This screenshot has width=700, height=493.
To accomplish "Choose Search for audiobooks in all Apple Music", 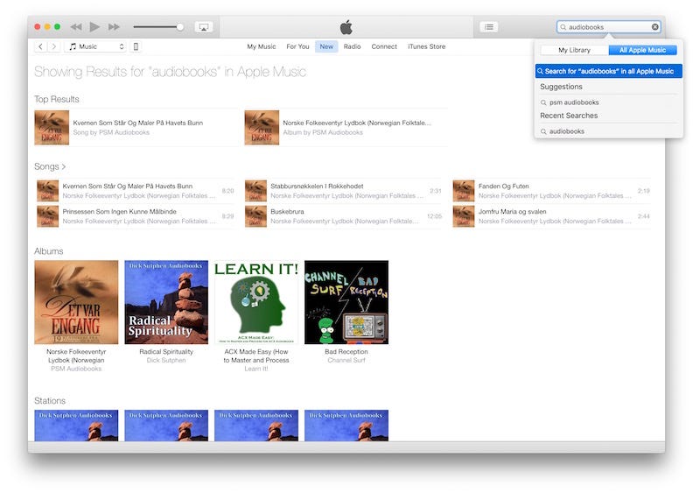I will click(608, 71).
